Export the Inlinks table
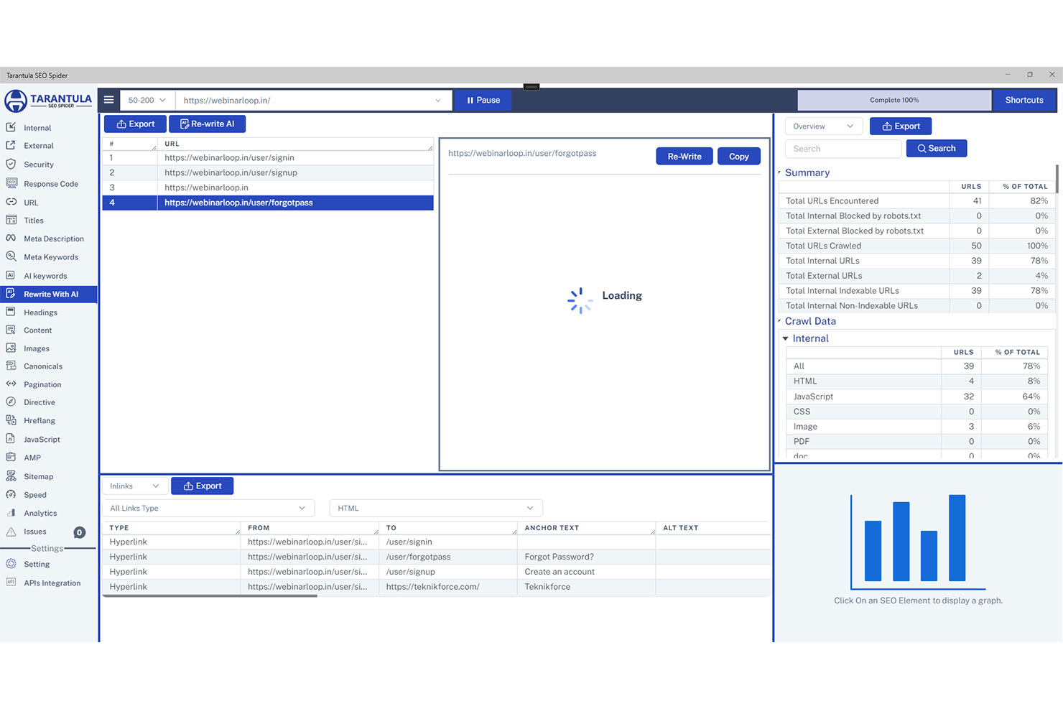Screen dimensions: 1063x709 202,486
